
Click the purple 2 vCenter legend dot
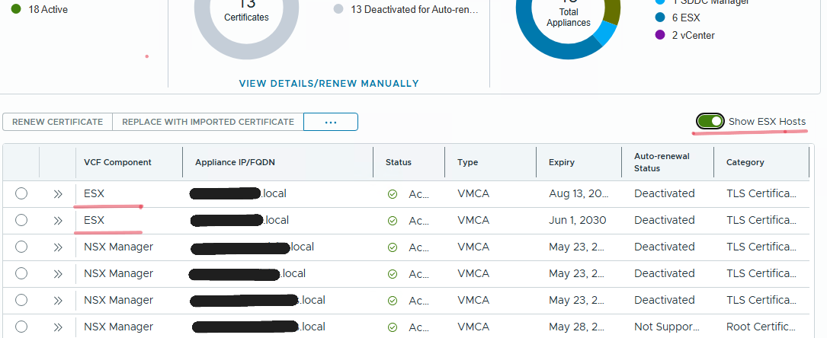coord(660,35)
